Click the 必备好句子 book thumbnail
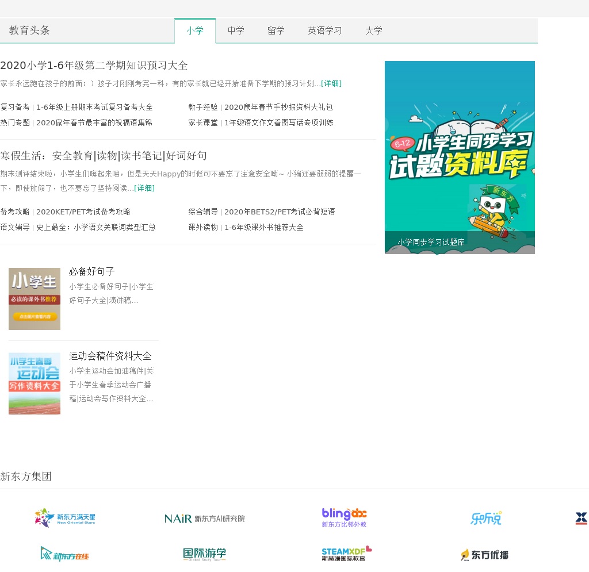Screen dimensions: 589x572 pyautogui.click(x=35, y=299)
